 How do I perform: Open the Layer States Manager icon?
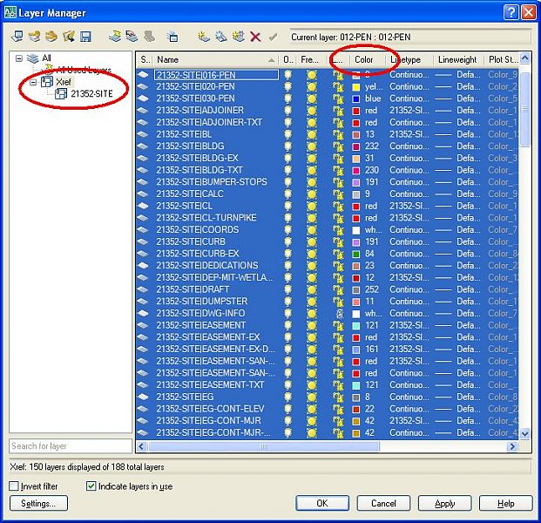[x=172, y=37]
